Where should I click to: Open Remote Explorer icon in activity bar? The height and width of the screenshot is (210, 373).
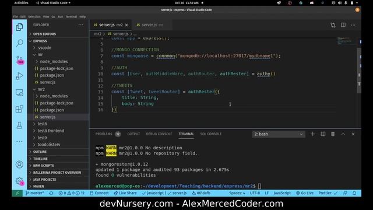pos(19,93)
